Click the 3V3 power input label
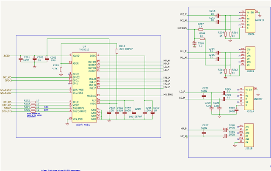Viewport: 271px width, 171px height. coord(6,56)
